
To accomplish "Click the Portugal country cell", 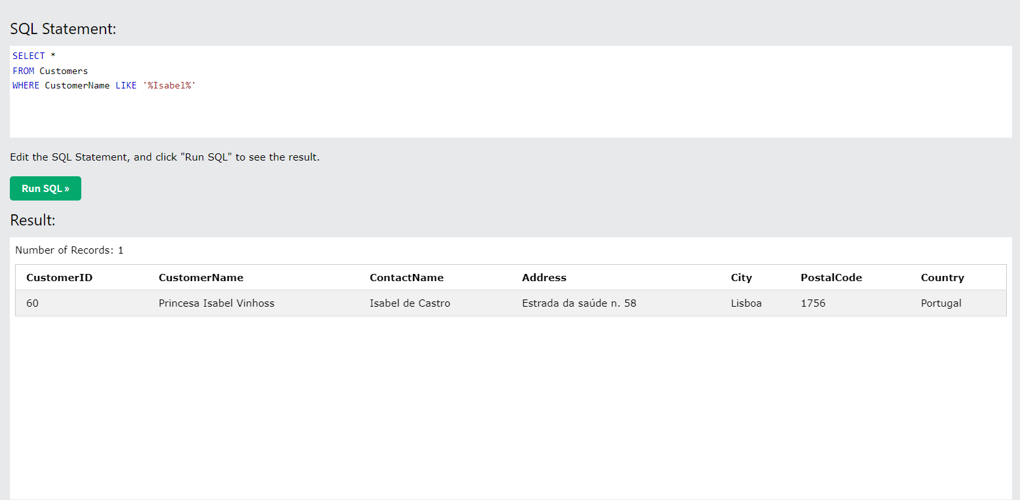I will pyautogui.click(x=941, y=303).
